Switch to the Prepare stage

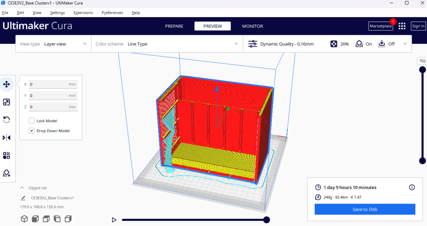(174, 26)
